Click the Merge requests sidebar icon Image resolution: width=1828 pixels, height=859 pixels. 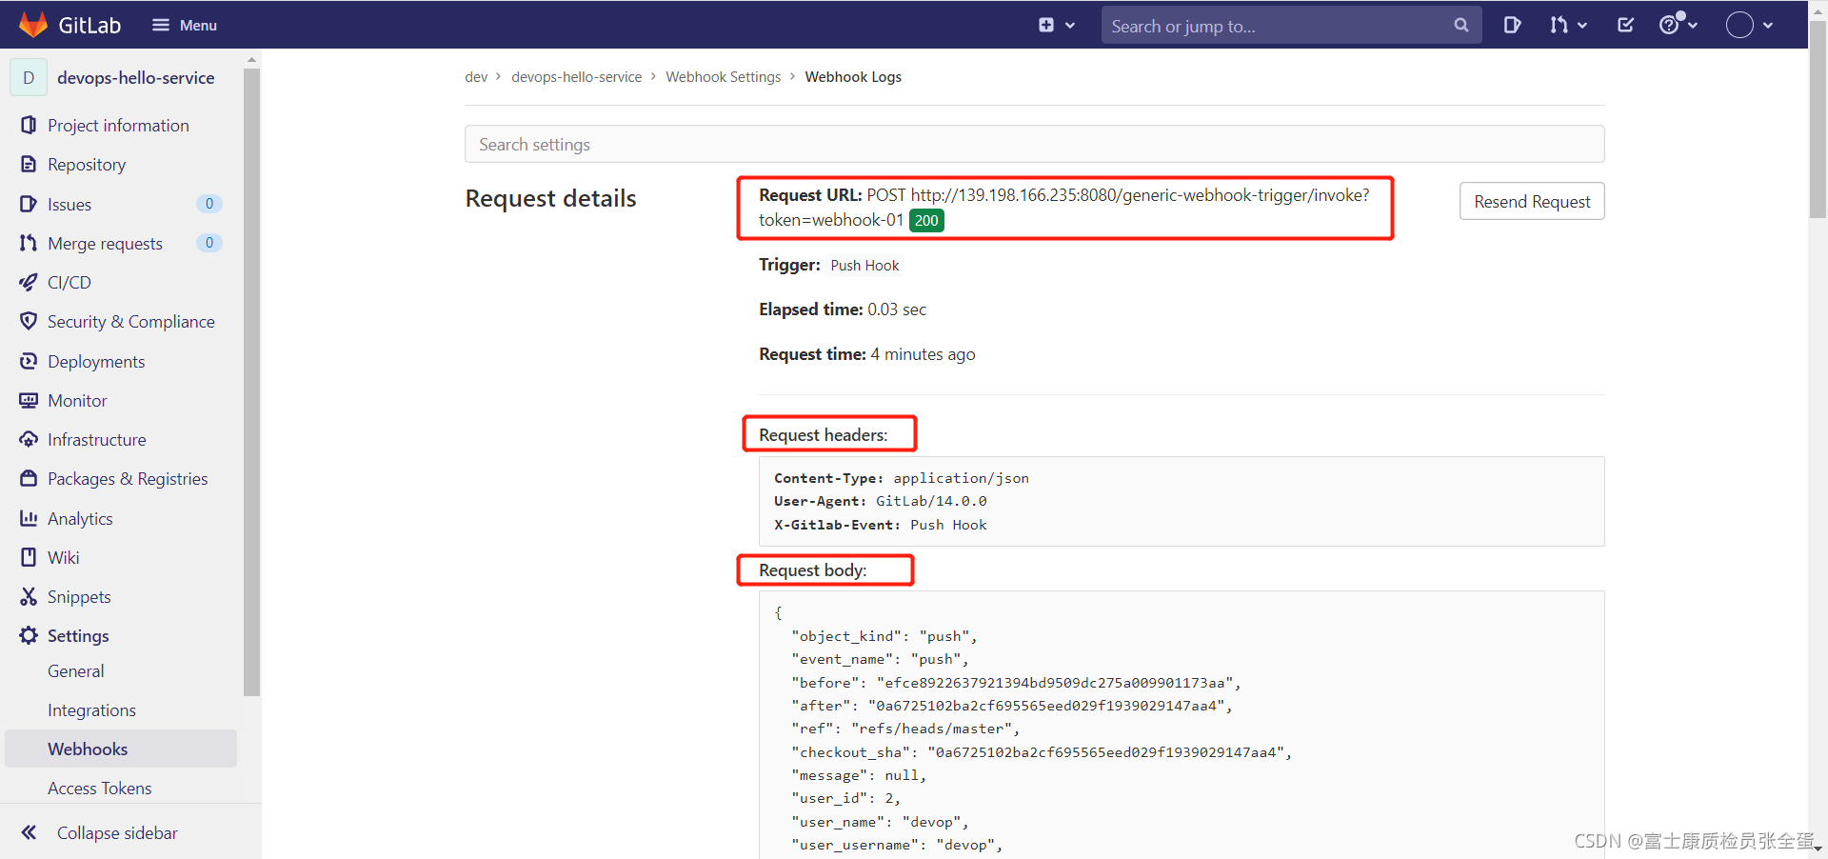pyautogui.click(x=29, y=243)
